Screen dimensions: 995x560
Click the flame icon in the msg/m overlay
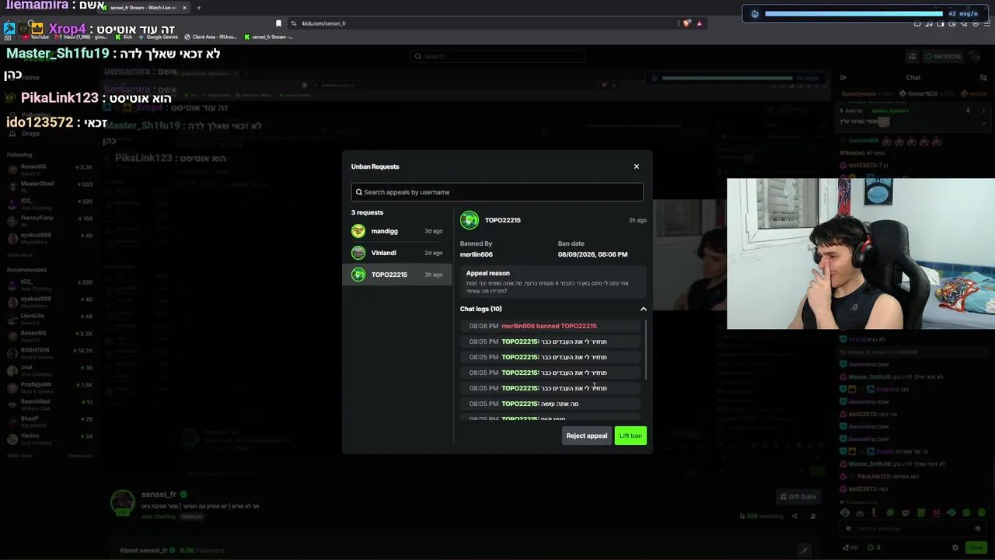tap(755, 14)
